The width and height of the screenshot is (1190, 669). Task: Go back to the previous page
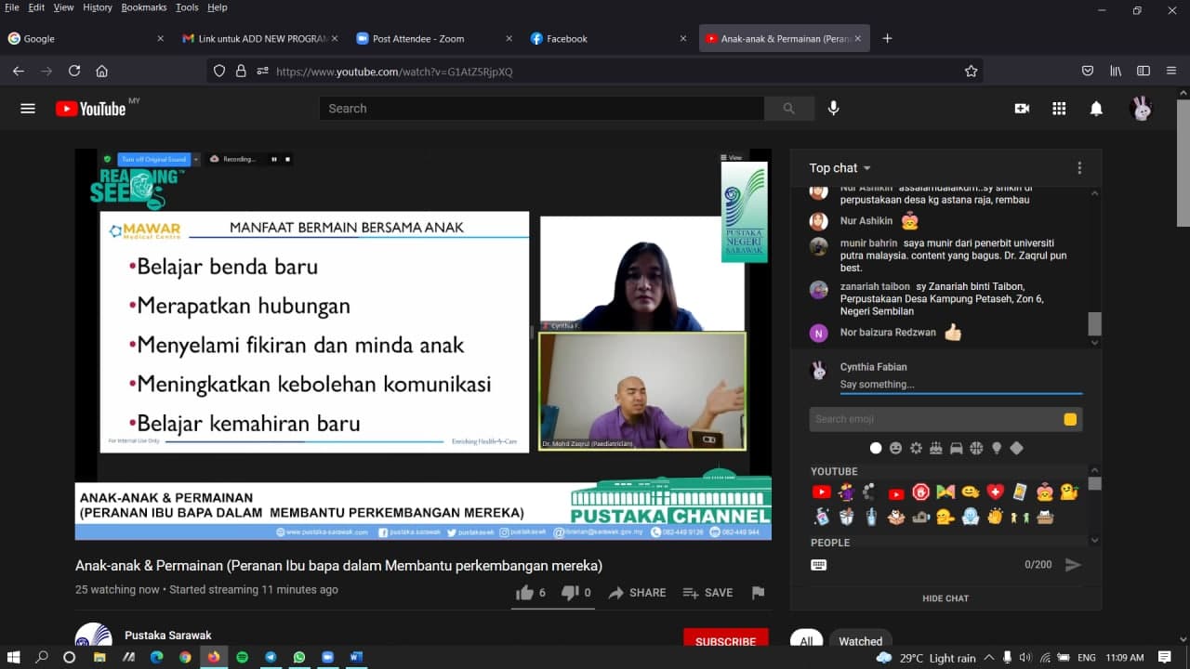coord(19,72)
